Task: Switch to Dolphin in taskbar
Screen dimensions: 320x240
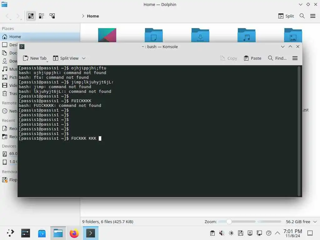Action: tap(58, 233)
